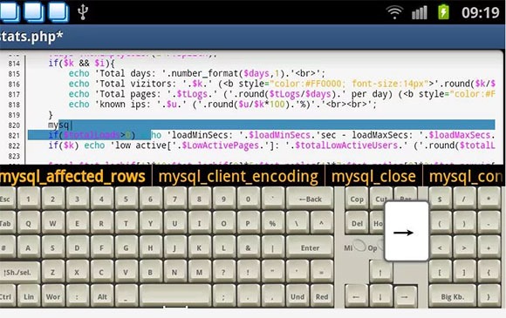Tap the battery charging icon
This screenshot has width=506, height=318.
(444, 12)
